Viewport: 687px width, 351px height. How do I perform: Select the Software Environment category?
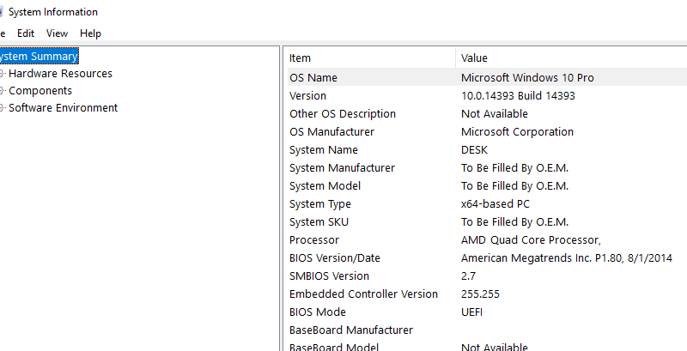click(x=63, y=107)
